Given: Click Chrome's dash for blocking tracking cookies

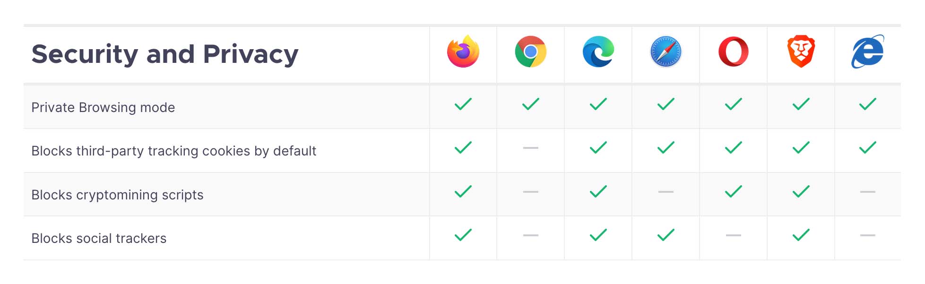Looking at the screenshot, I should coord(531,148).
